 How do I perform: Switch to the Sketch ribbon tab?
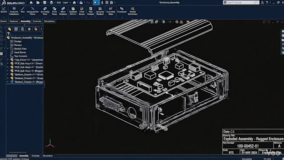pos(4,21)
